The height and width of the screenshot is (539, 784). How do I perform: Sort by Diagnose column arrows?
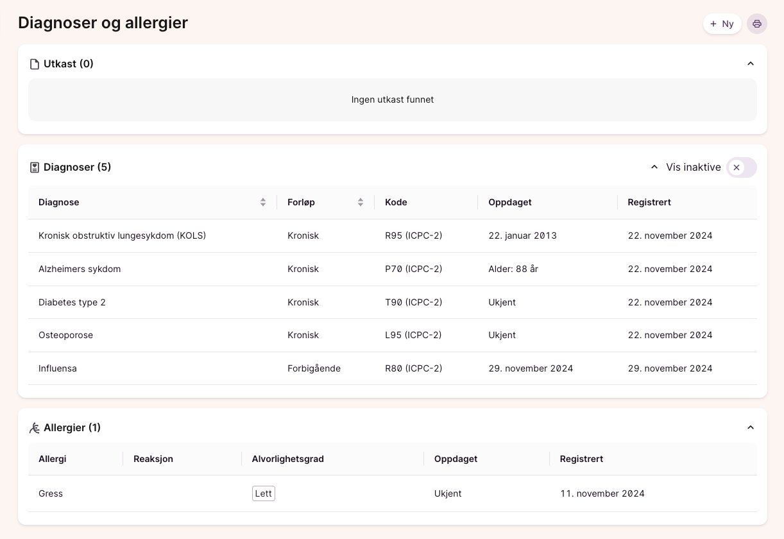263,202
